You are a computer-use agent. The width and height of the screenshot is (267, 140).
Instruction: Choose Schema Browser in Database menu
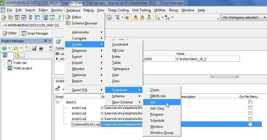pos(85,23)
